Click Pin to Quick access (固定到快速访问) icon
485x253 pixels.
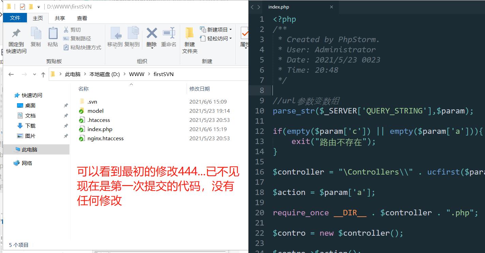tap(16, 33)
